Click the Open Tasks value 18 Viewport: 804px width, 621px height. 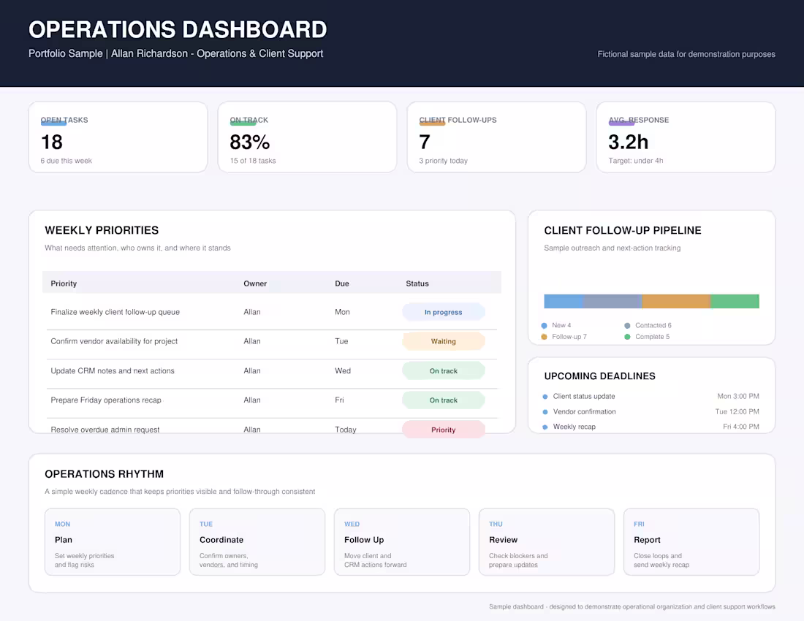coord(52,142)
